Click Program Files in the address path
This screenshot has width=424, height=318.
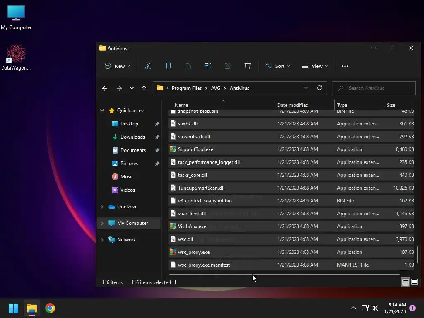(x=187, y=88)
